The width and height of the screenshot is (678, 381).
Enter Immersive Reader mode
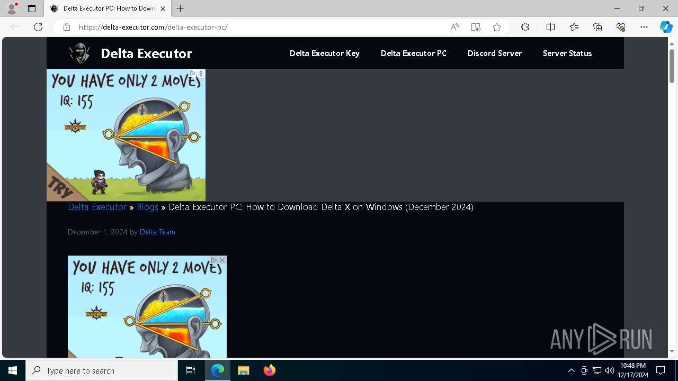click(x=476, y=27)
